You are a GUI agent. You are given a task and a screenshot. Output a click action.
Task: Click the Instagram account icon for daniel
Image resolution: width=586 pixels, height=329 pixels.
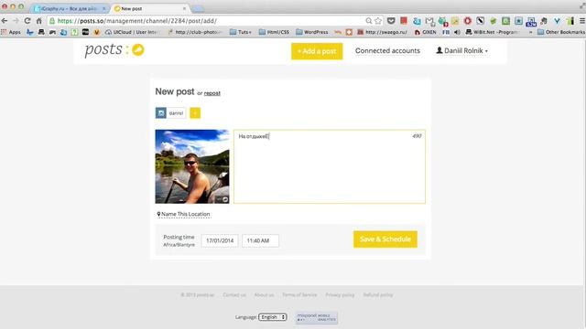click(161, 113)
